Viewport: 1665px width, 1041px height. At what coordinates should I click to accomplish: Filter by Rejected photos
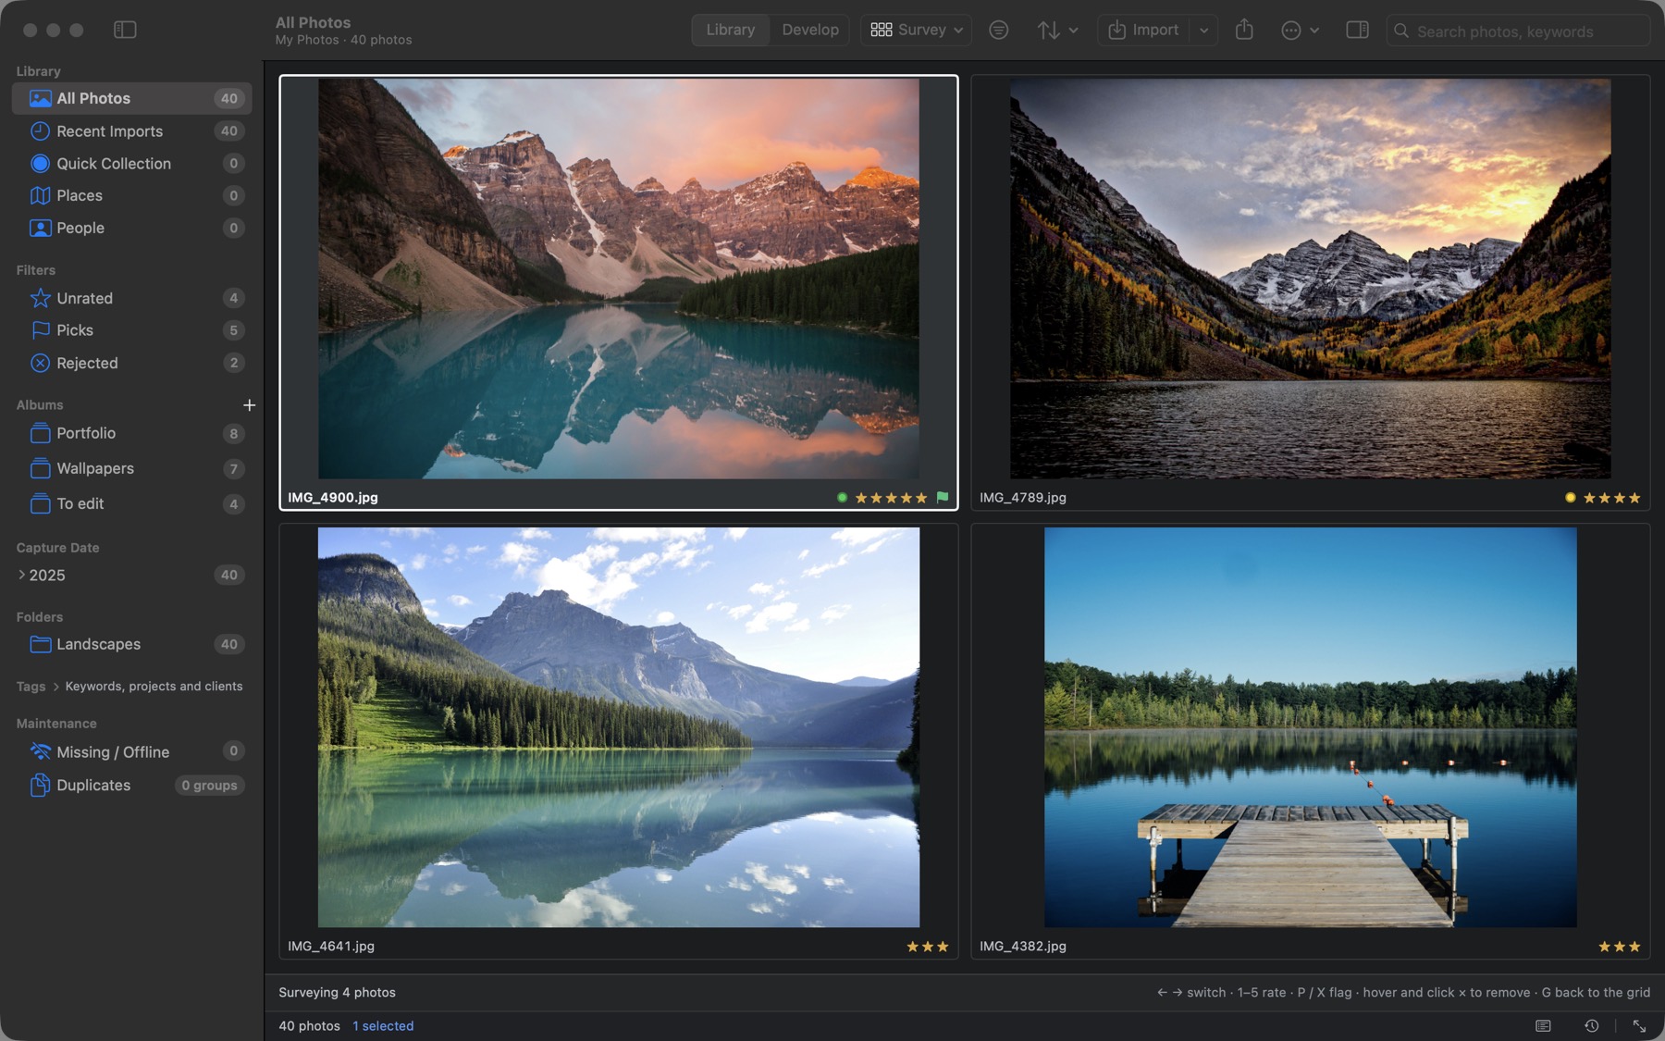pos(131,363)
